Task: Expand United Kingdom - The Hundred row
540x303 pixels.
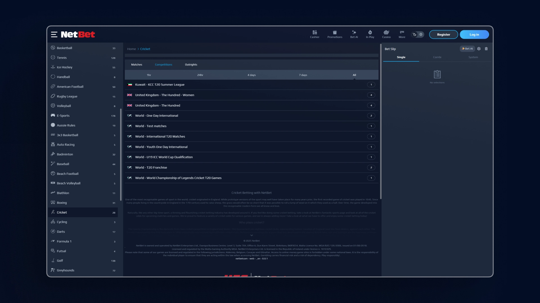Action: click(x=251, y=105)
